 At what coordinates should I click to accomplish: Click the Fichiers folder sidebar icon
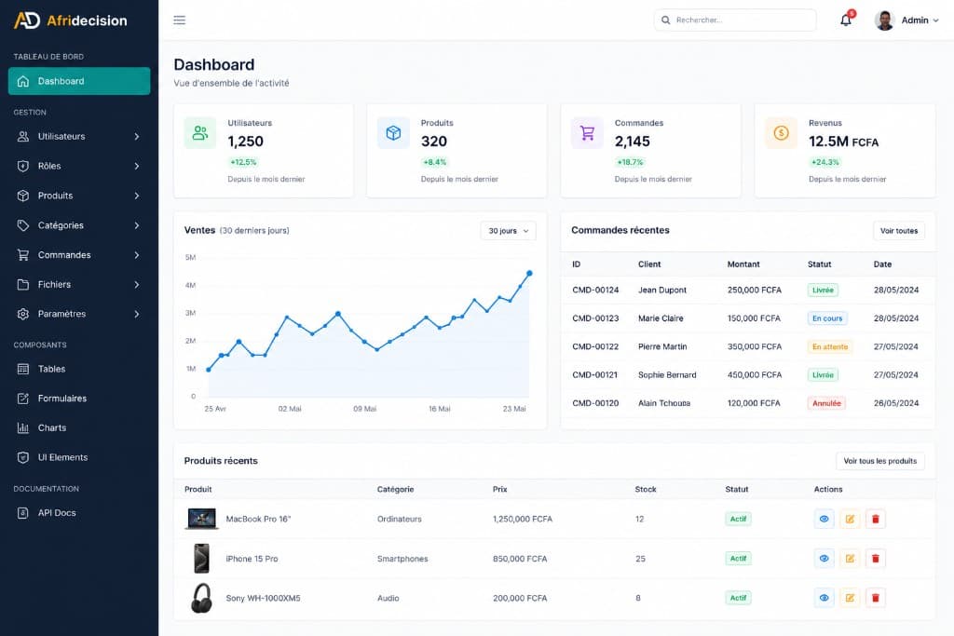(x=23, y=284)
